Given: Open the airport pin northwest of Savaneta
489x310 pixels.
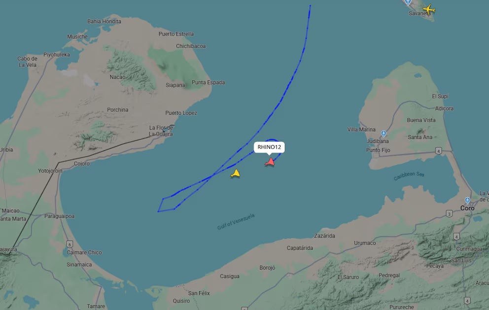Looking at the screenshot, I should (408, 2).
